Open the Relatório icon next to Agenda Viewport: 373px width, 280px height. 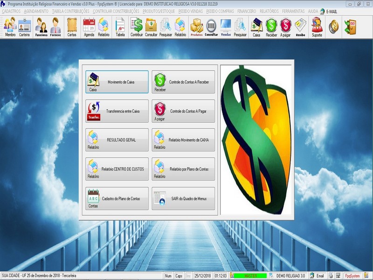(104, 27)
